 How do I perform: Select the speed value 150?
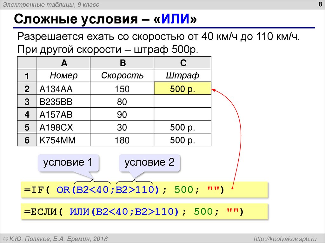(x=122, y=88)
